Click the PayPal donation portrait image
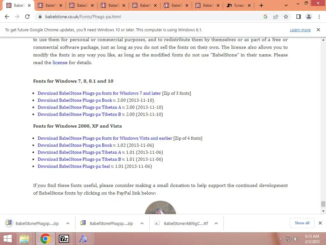 [x=160, y=207]
